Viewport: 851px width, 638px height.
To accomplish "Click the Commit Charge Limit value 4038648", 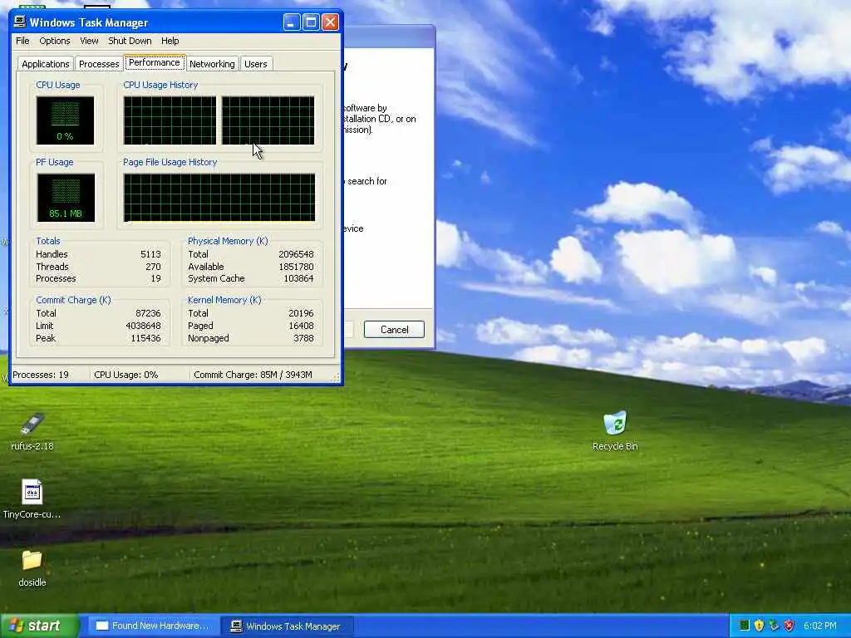I will point(143,326).
